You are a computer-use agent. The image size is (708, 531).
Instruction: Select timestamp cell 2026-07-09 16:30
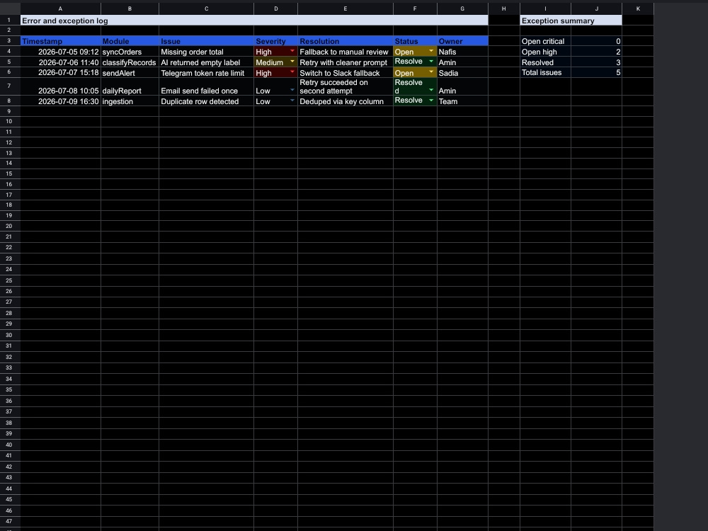point(60,101)
